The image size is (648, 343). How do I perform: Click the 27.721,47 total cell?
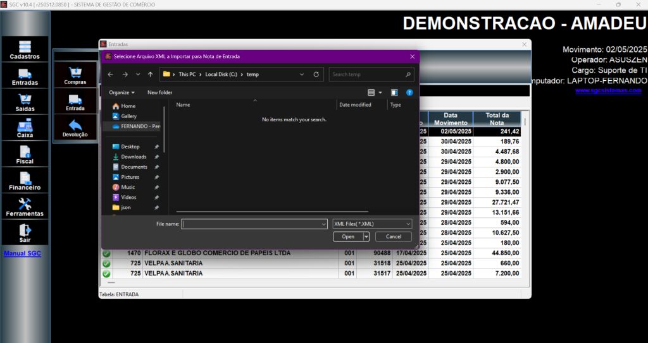coord(497,202)
